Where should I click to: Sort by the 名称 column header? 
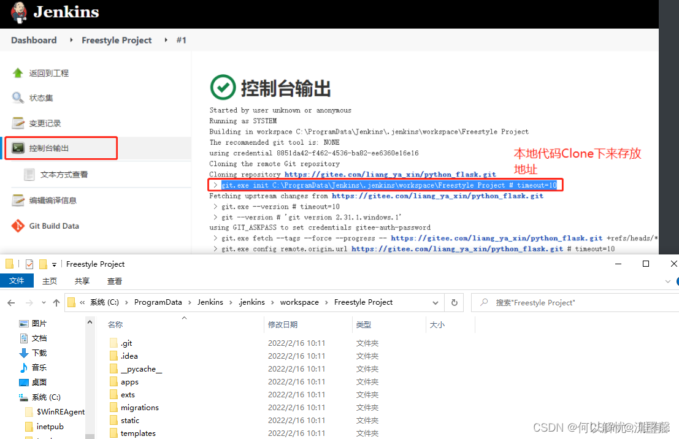pyautogui.click(x=115, y=325)
